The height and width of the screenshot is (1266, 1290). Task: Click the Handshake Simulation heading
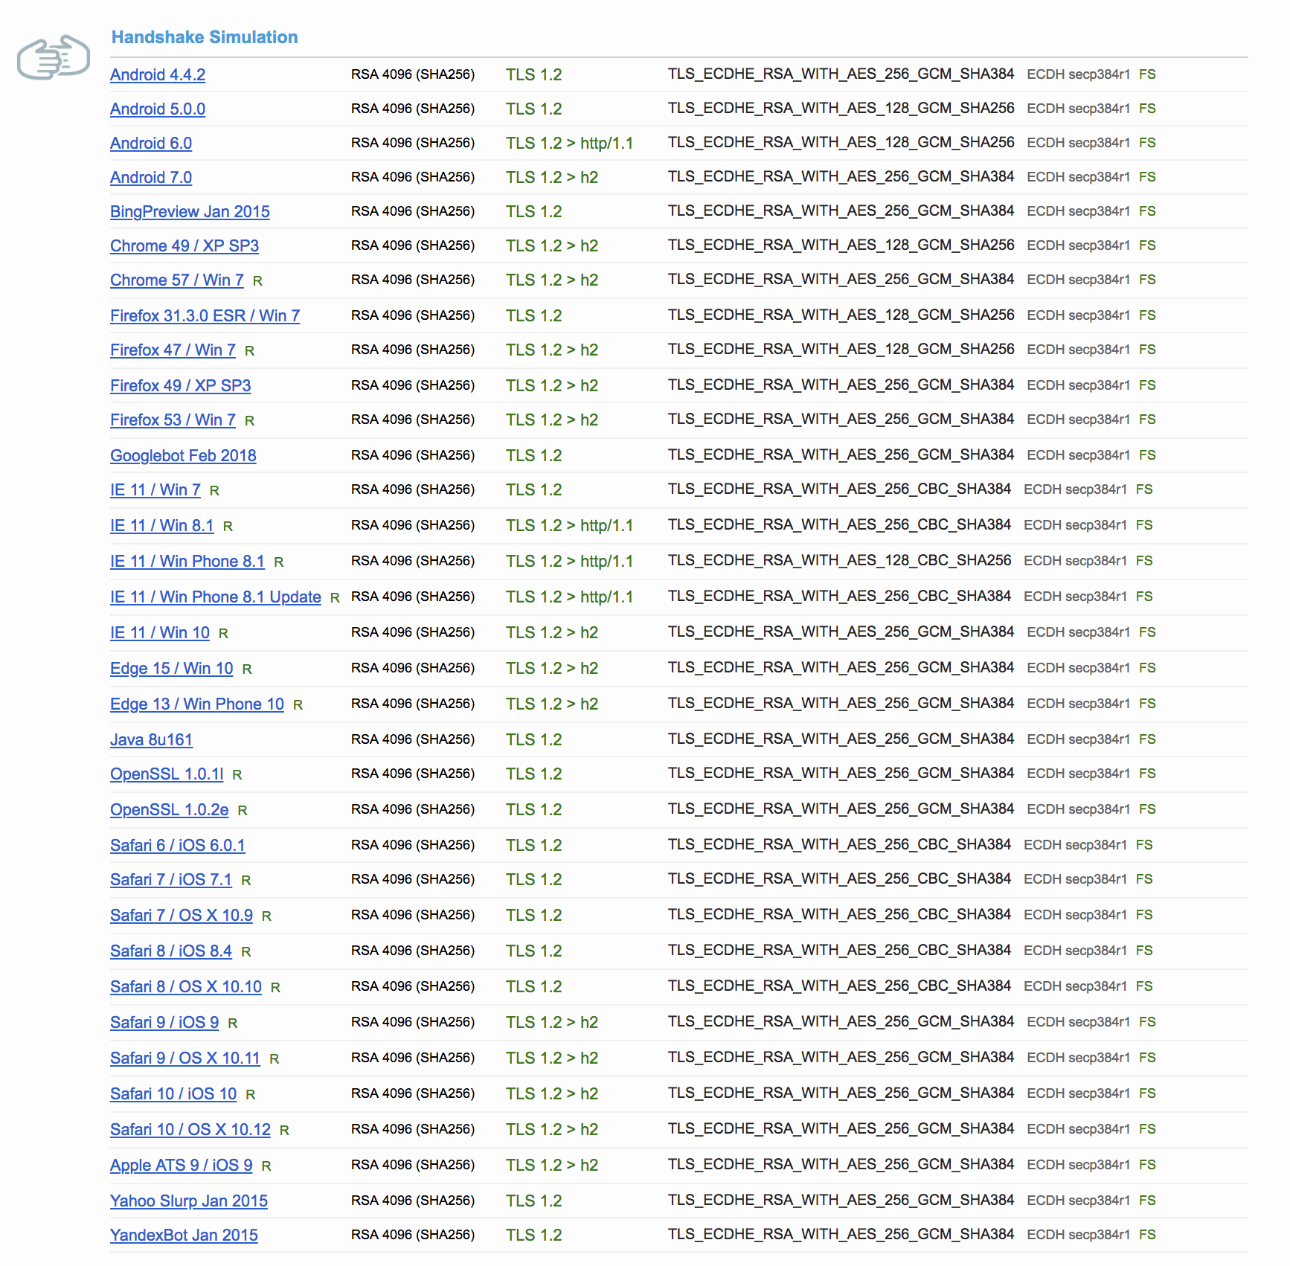tap(205, 37)
